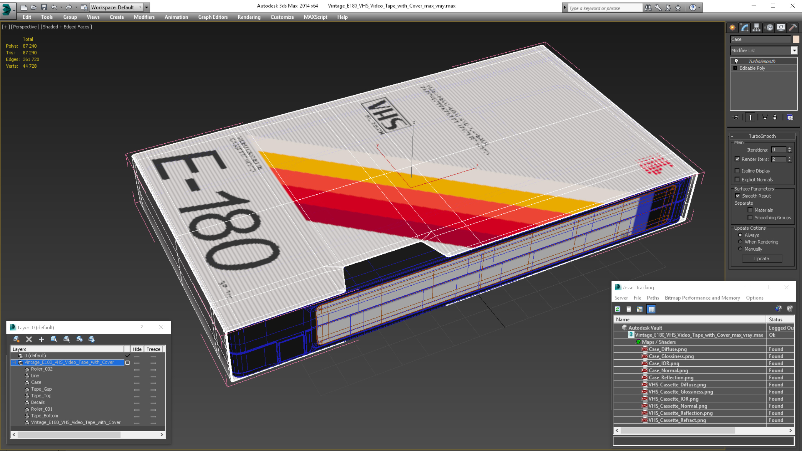Select When Rendering update option

740,242
